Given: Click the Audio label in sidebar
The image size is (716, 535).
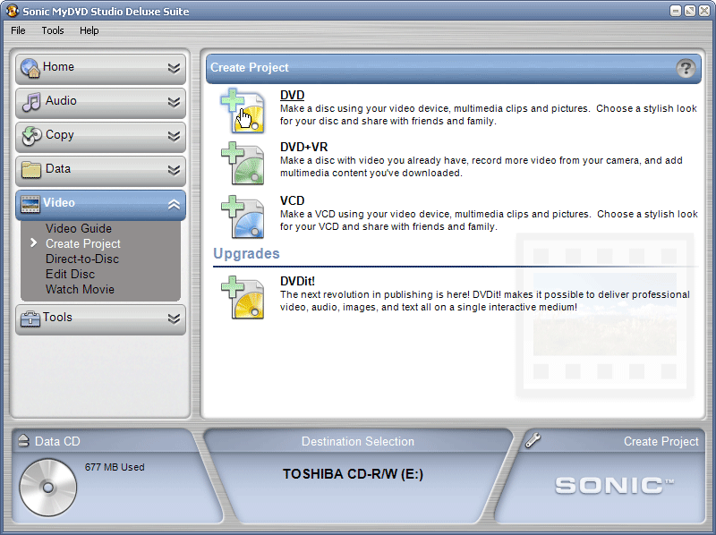Looking at the screenshot, I should tap(61, 100).
